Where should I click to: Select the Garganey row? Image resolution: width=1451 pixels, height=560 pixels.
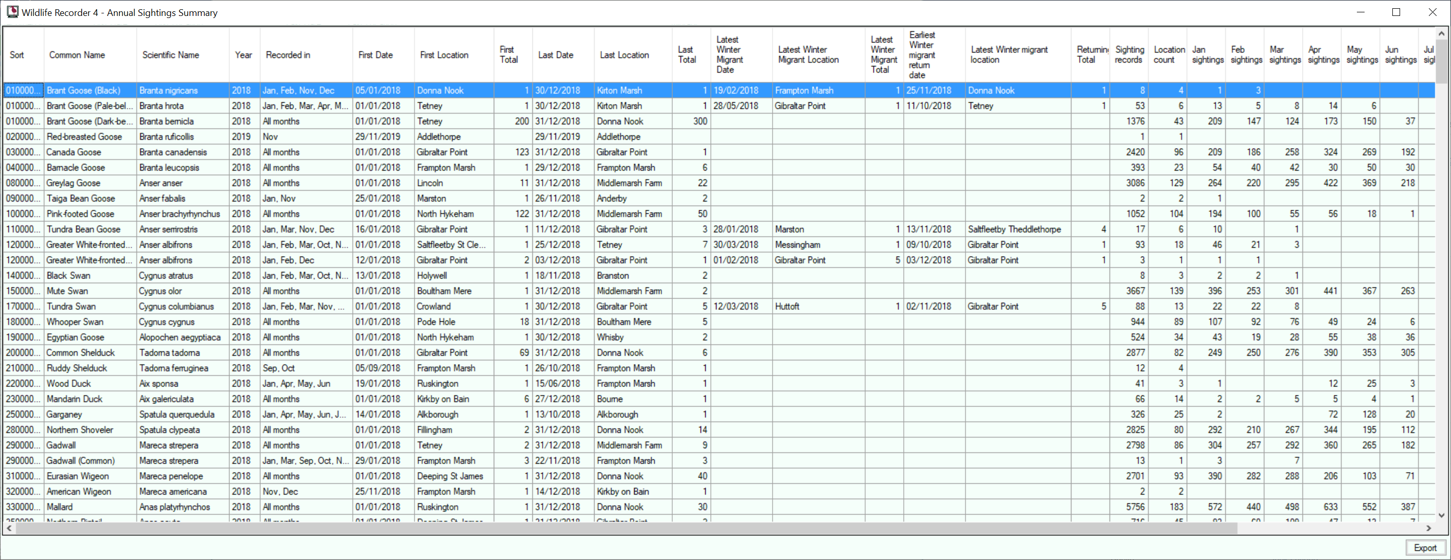click(x=719, y=414)
